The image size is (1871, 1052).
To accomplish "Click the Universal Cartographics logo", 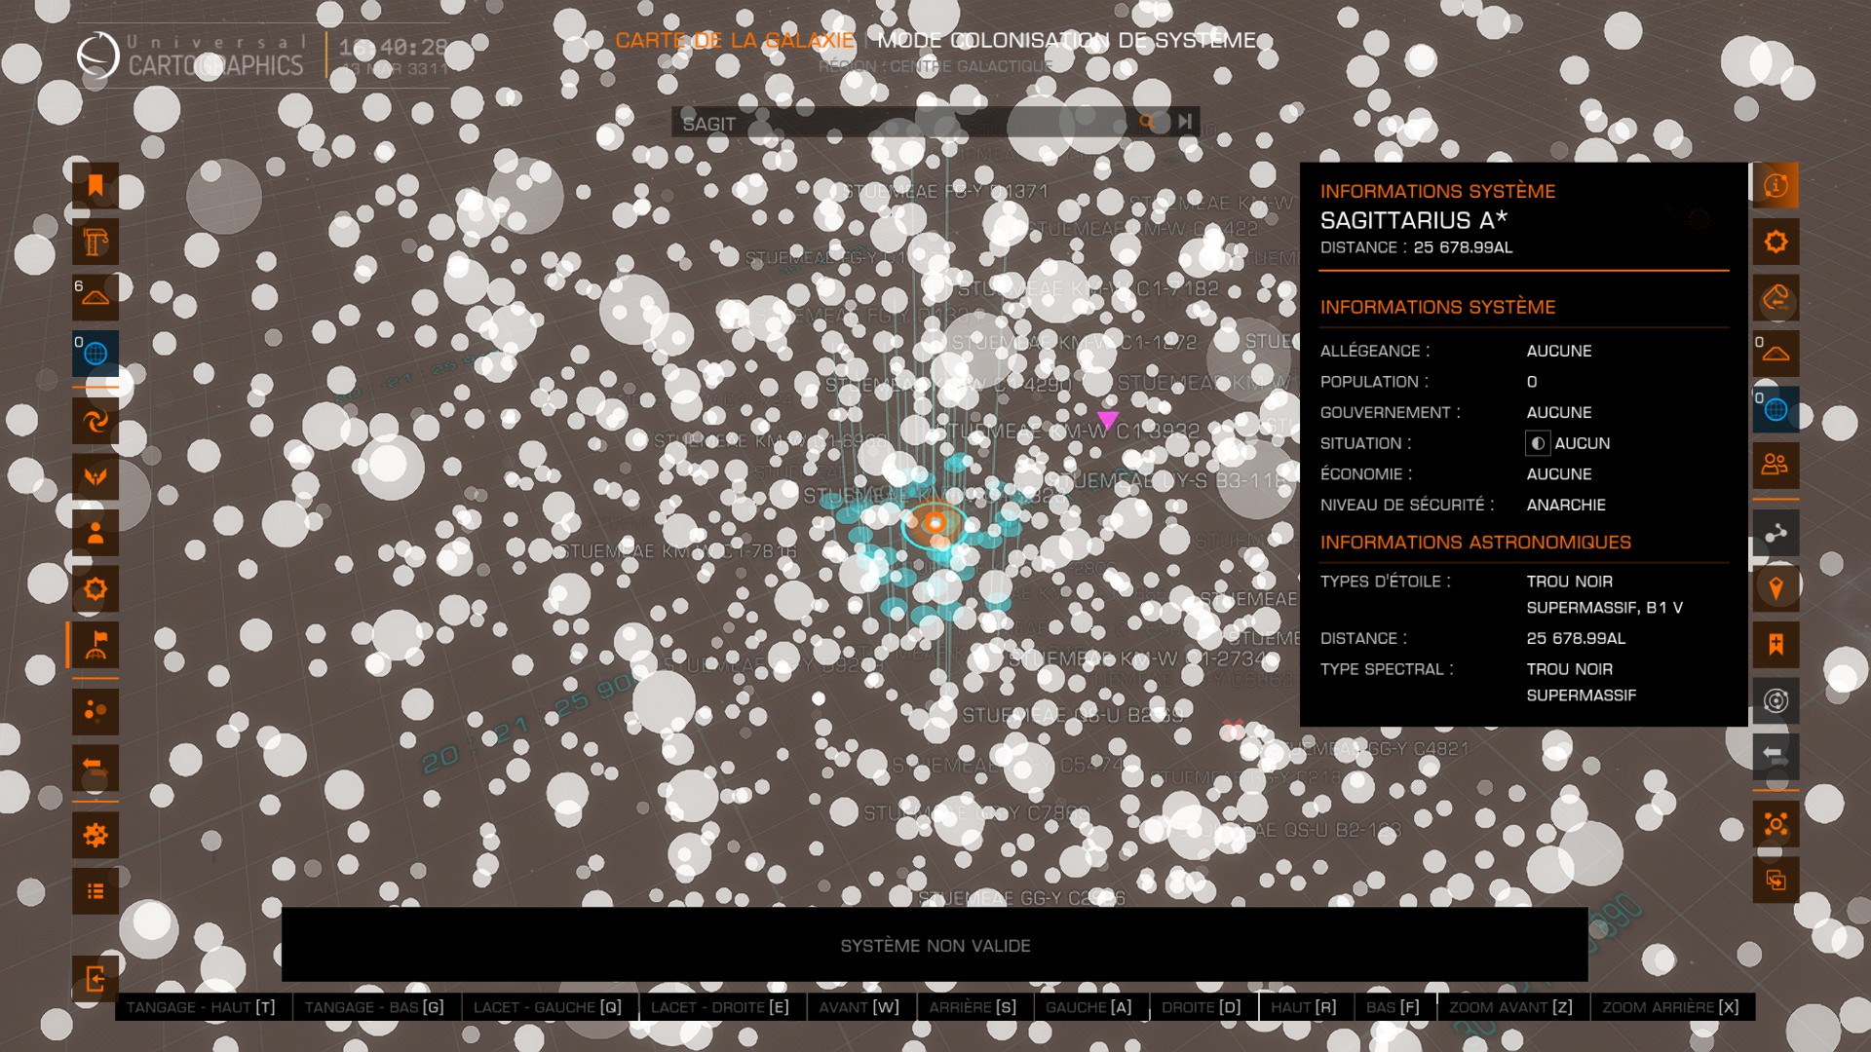I will 192,56.
